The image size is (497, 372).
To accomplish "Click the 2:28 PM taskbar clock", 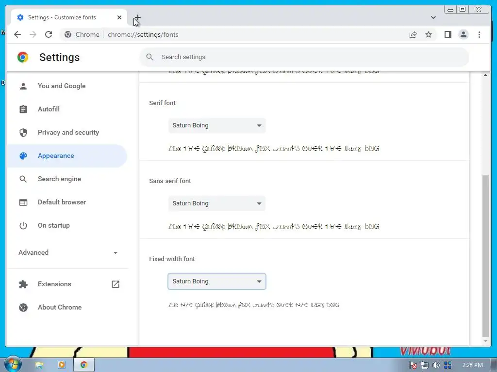I will pos(473,365).
